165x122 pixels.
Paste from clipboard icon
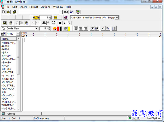pyautogui.click(x=26, y=23)
